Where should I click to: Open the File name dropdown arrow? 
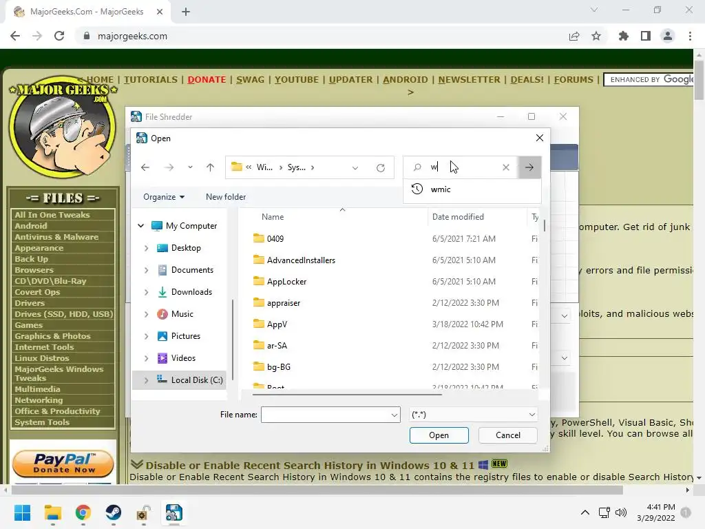point(394,415)
